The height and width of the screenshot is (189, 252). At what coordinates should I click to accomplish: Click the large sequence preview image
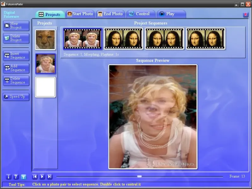[x=153, y=117]
